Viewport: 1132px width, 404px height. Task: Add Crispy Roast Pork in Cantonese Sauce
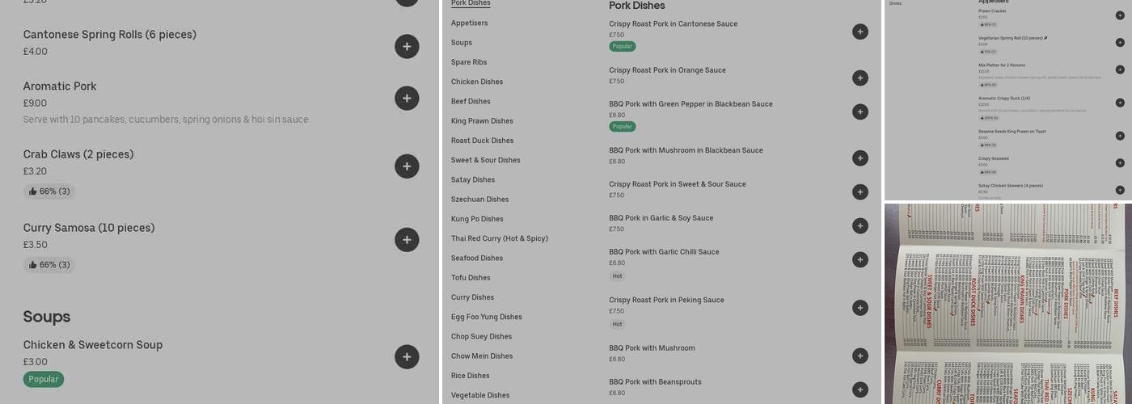(860, 32)
